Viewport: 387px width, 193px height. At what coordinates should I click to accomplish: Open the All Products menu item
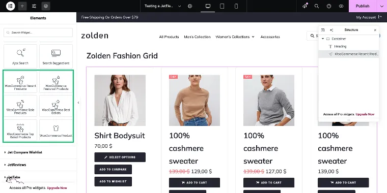click(x=169, y=37)
